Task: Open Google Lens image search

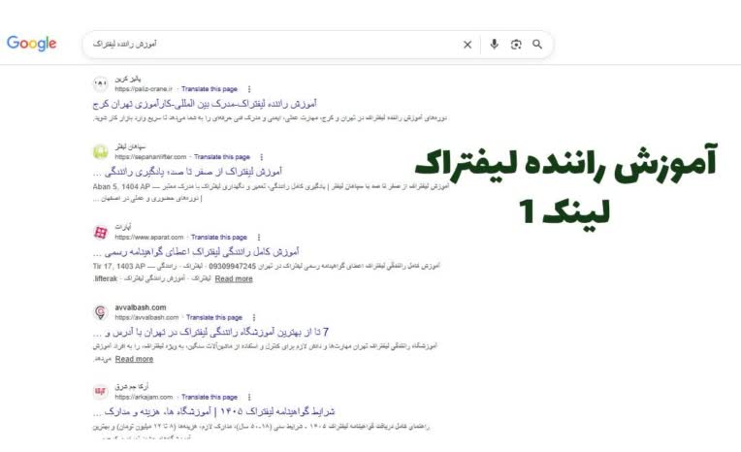Action: [516, 45]
